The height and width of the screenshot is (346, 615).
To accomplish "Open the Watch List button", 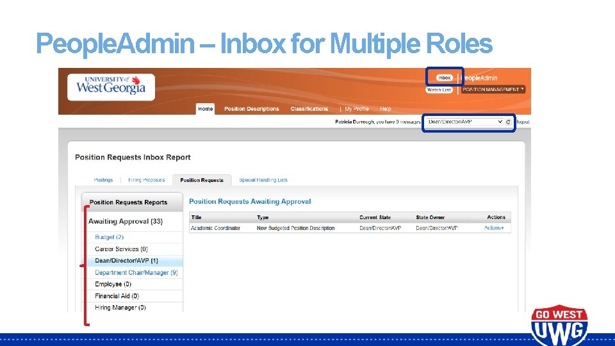I will [x=439, y=90].
